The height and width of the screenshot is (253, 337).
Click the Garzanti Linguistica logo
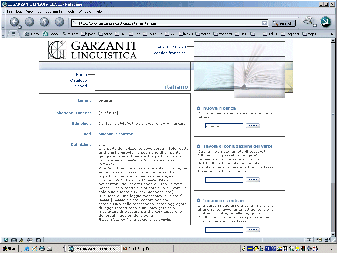pyautogui.click(x=92, y=50)
